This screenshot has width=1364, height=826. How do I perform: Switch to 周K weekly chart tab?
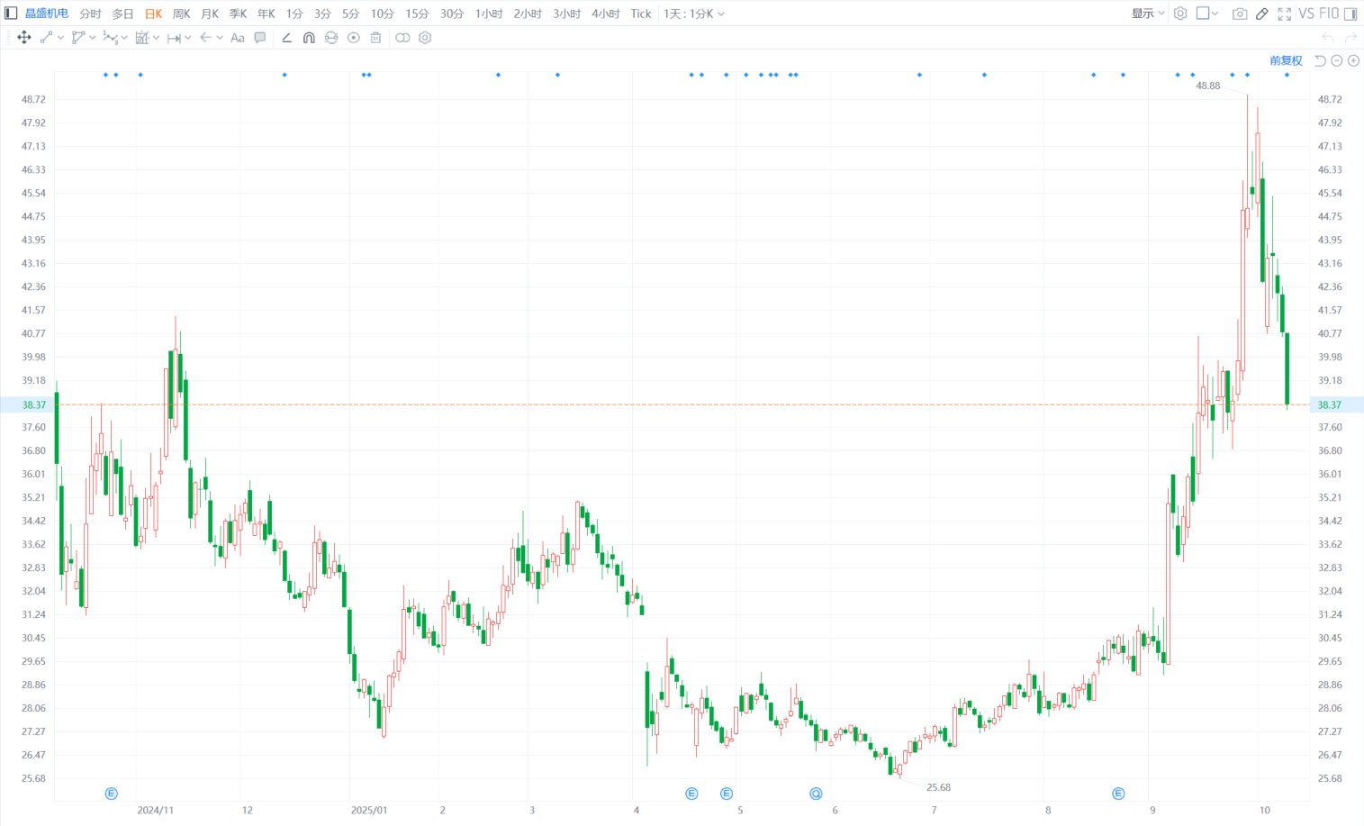tap(181, 14)
